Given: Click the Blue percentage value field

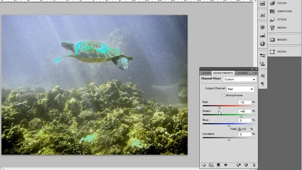Looking at the screenshot, I should tap(245, 120).
